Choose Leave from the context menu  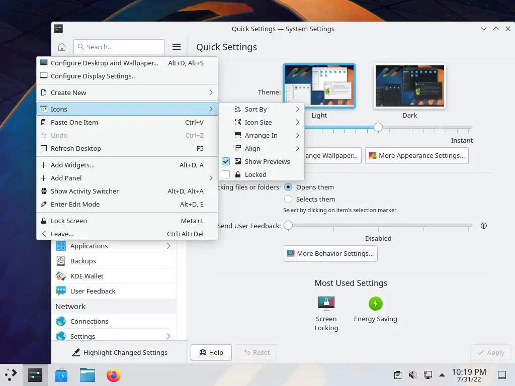click(127, 234)
